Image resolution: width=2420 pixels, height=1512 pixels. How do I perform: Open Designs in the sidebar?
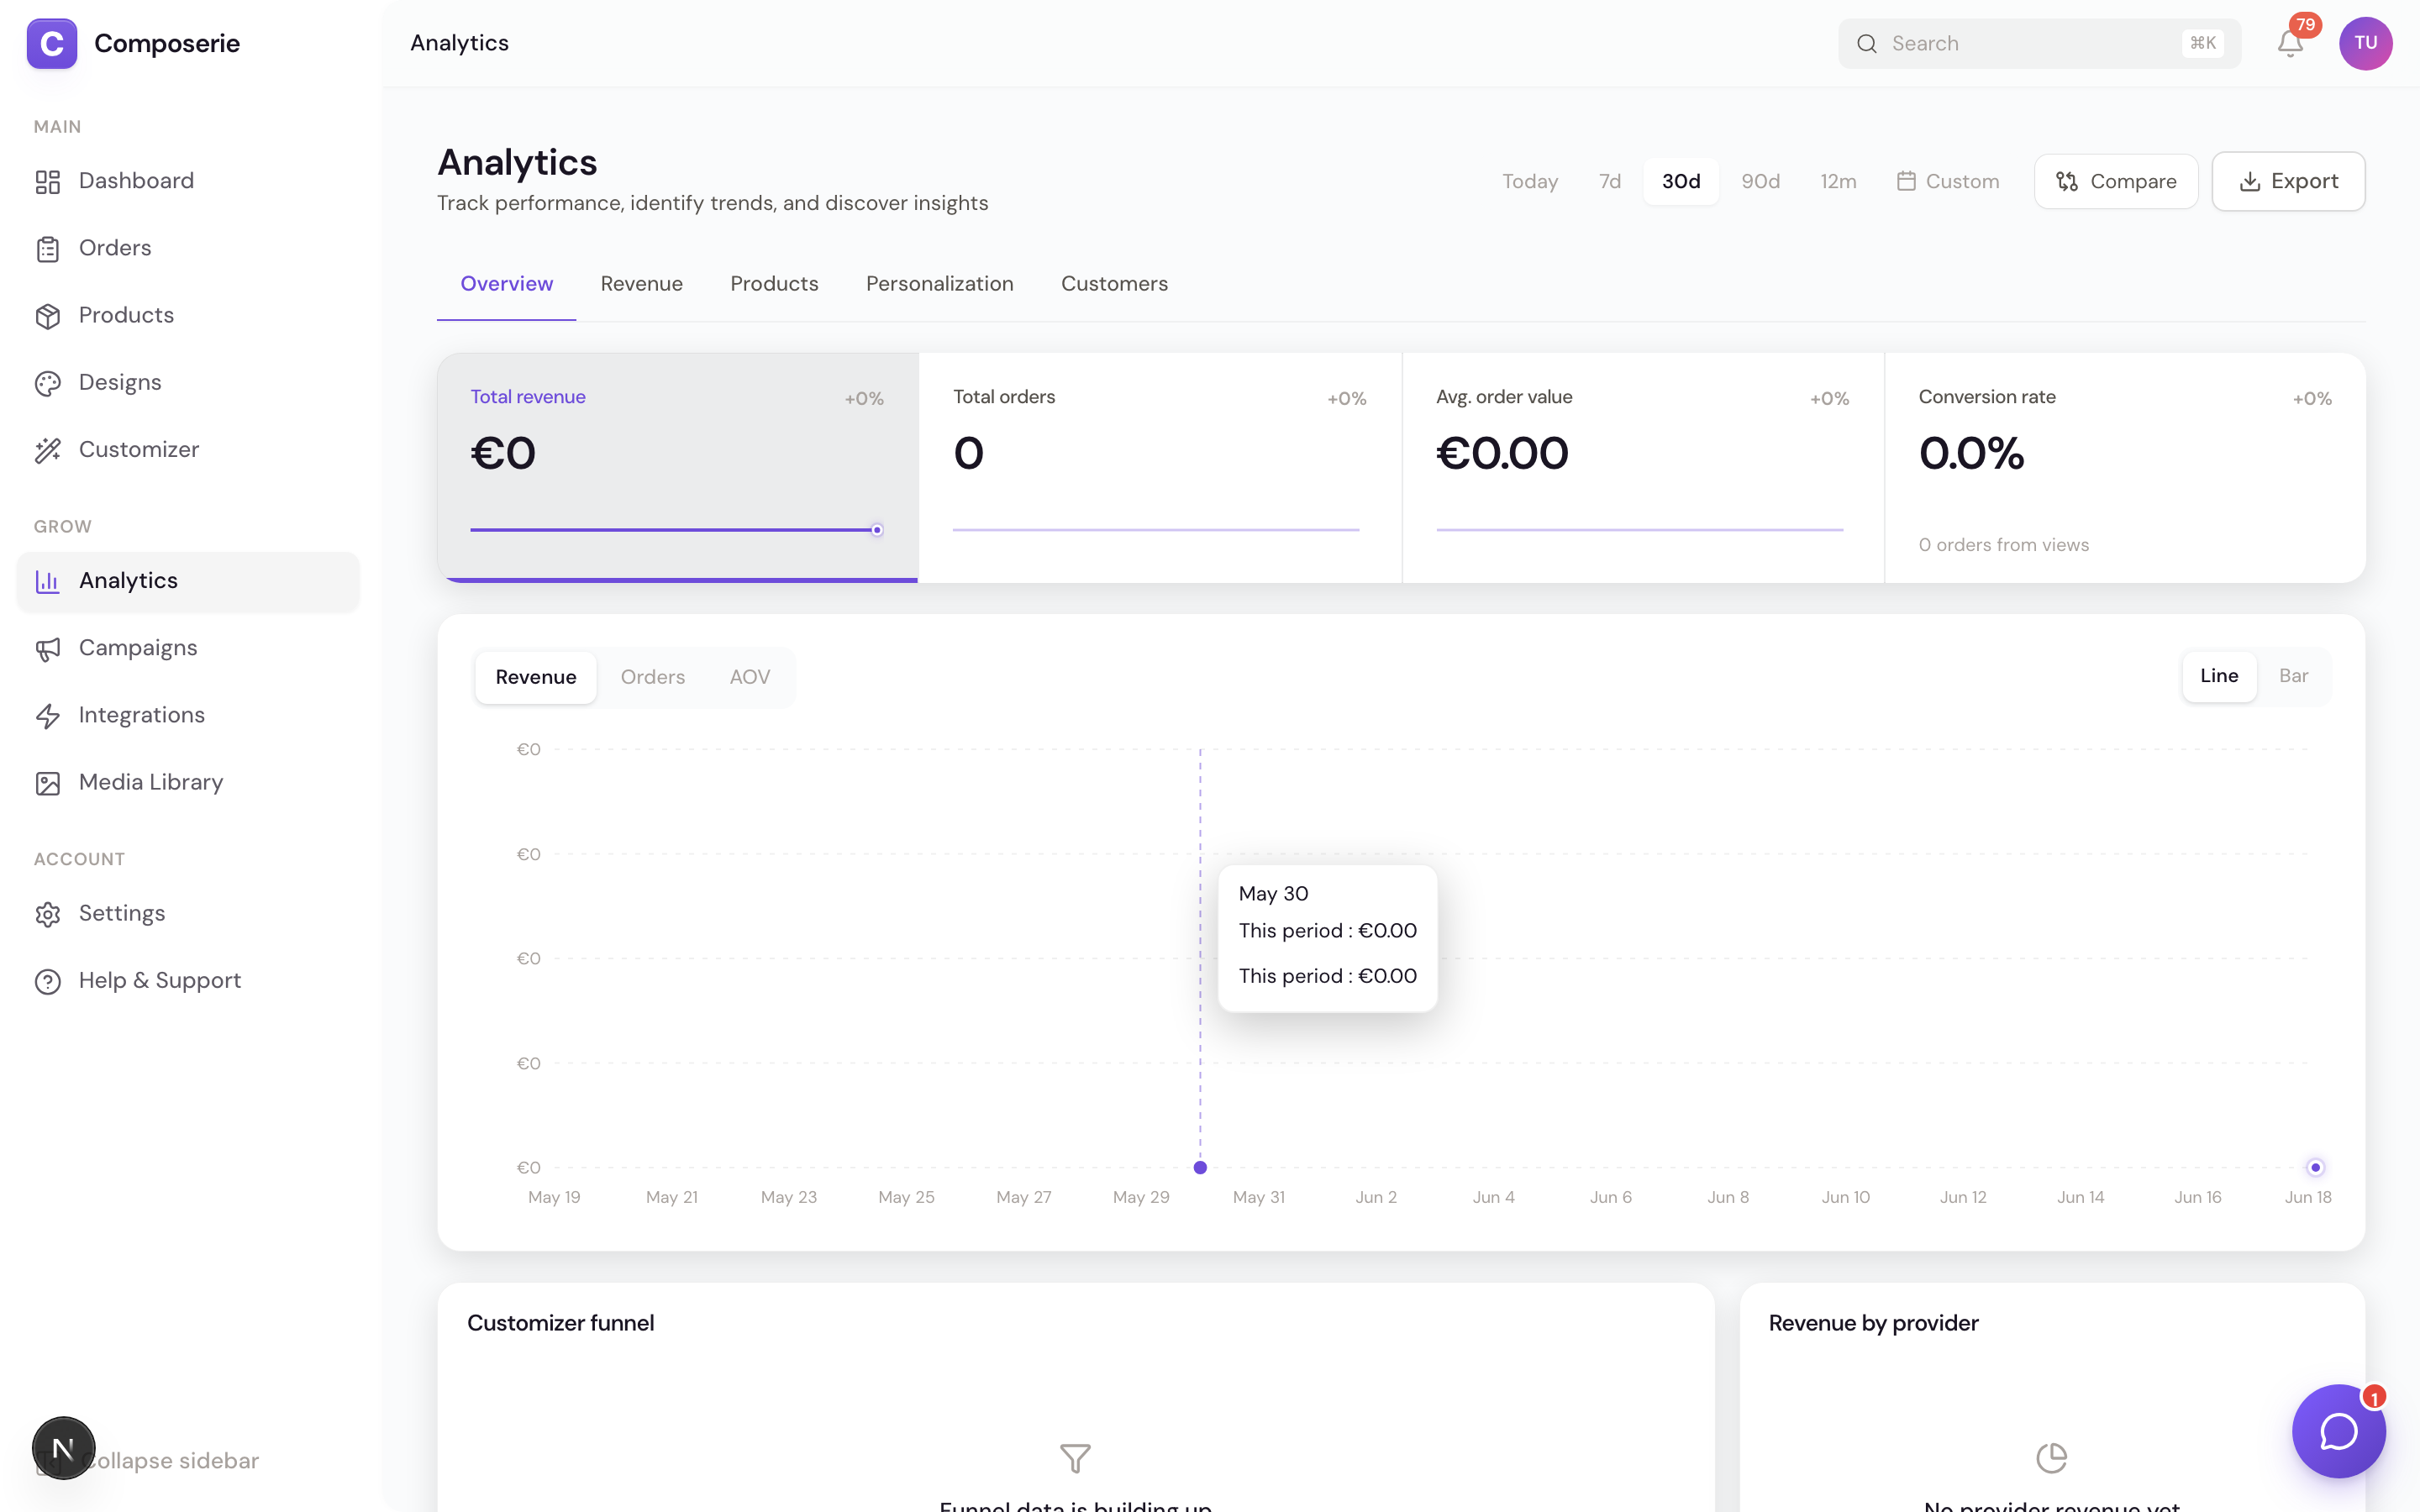click(188, 382)
